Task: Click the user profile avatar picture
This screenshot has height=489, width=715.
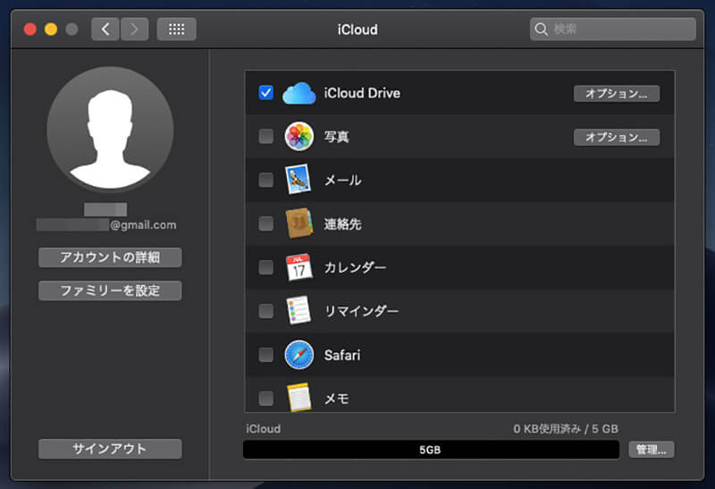Action: [110, 130]
